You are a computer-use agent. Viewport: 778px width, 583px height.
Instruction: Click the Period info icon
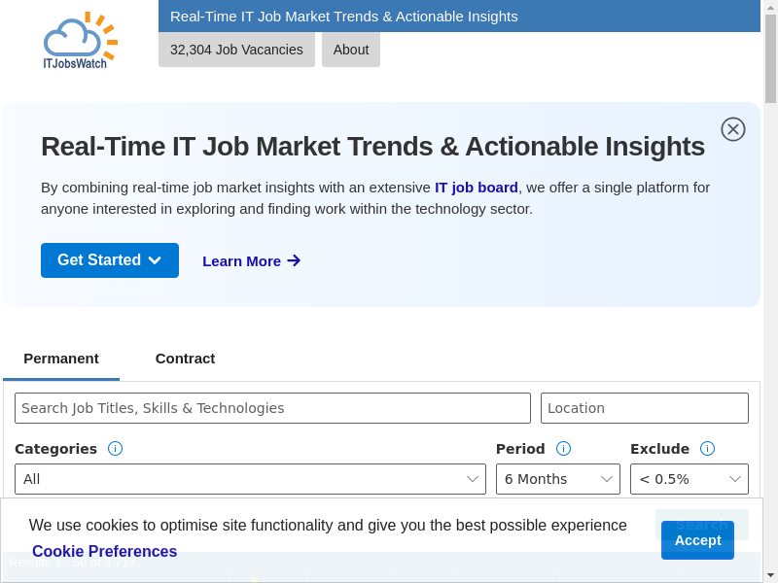(563, 449)
